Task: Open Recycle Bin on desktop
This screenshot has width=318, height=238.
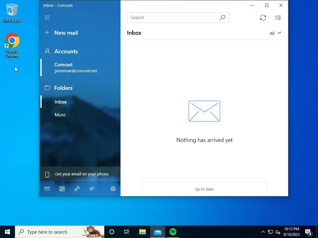Action: click(x=12, y=12)
